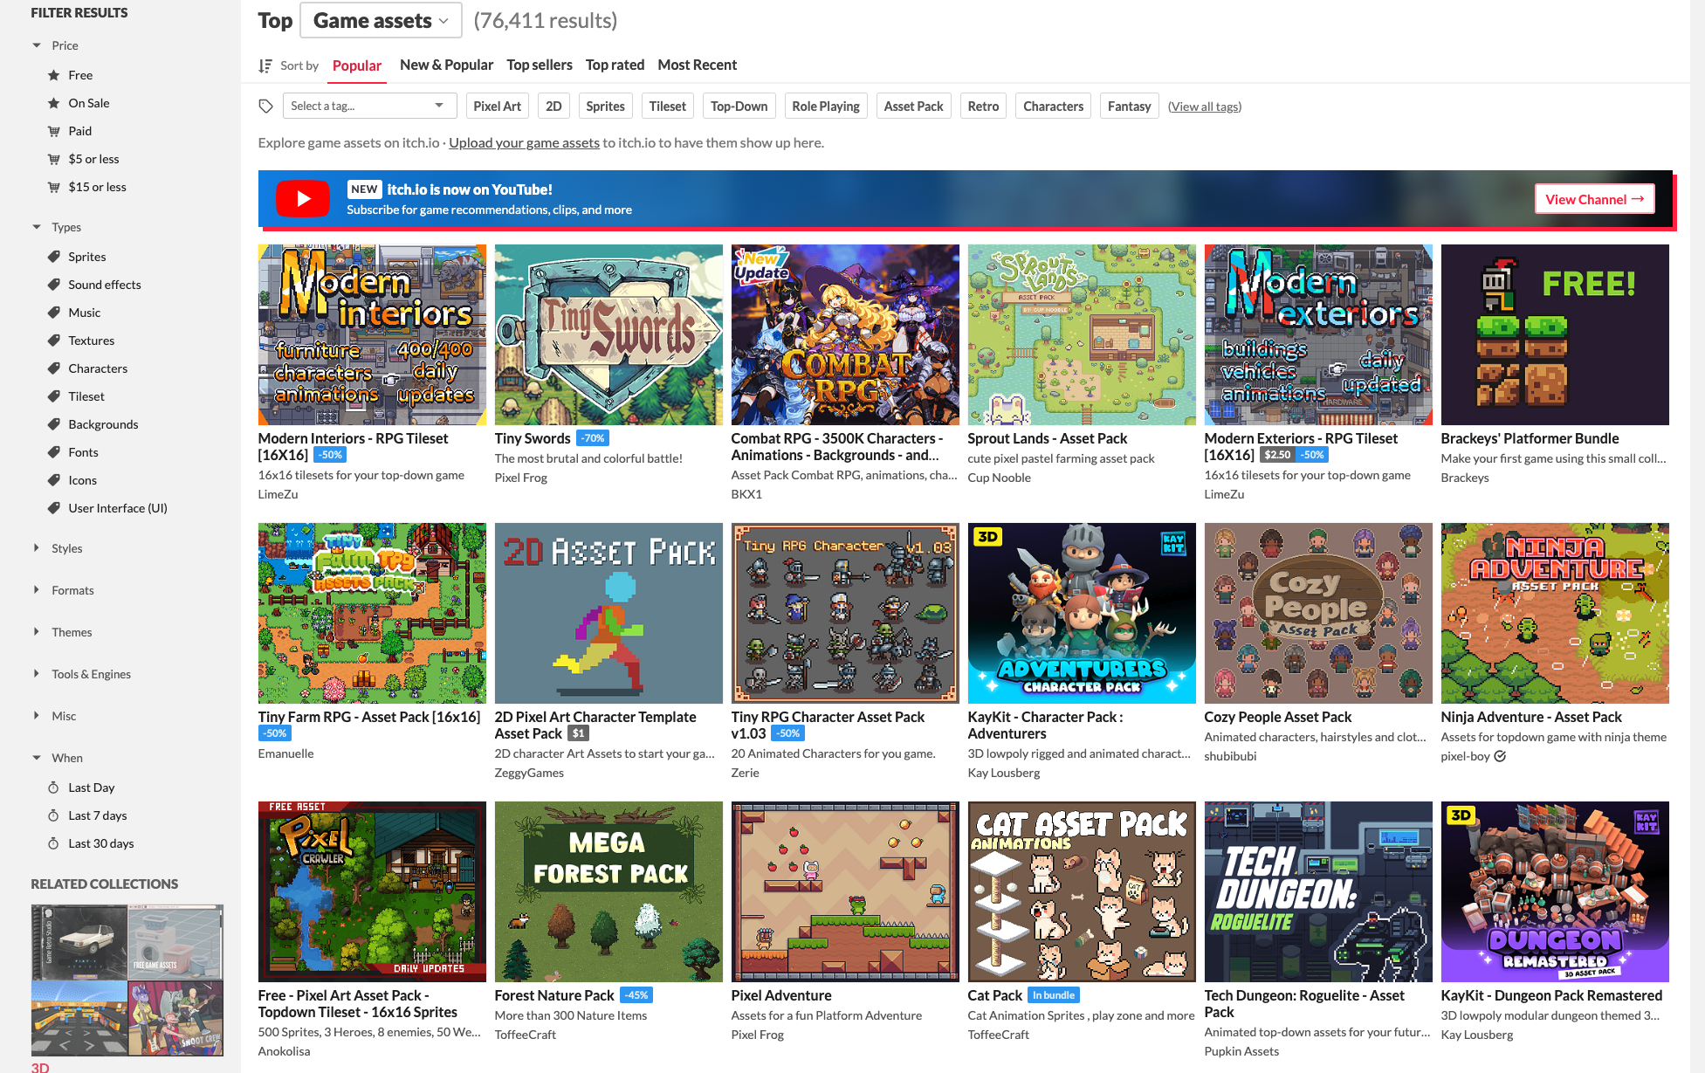Open the Tech Dungeon: Roguelite thumbnail
The width and height of the screenshot is (1705, 1073).
(x=1318, y=891)
